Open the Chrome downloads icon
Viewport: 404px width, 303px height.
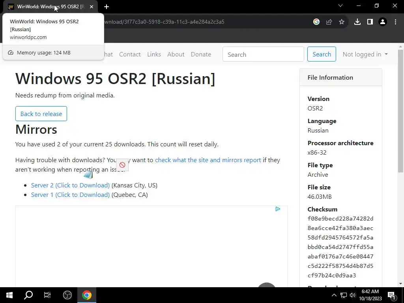coord(357,22)
